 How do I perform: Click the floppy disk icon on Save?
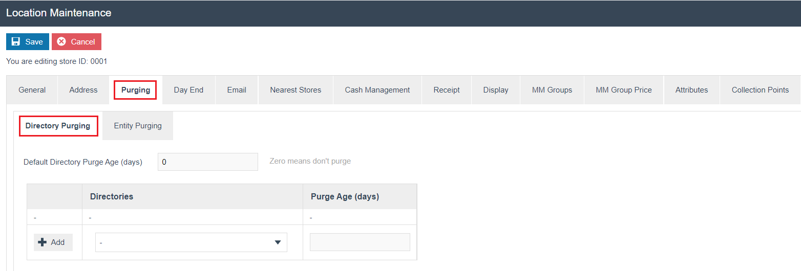point(16,42)
